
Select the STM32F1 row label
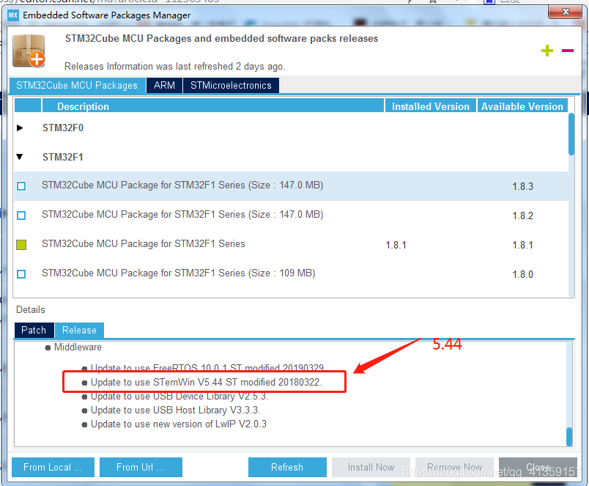point(63,157)
